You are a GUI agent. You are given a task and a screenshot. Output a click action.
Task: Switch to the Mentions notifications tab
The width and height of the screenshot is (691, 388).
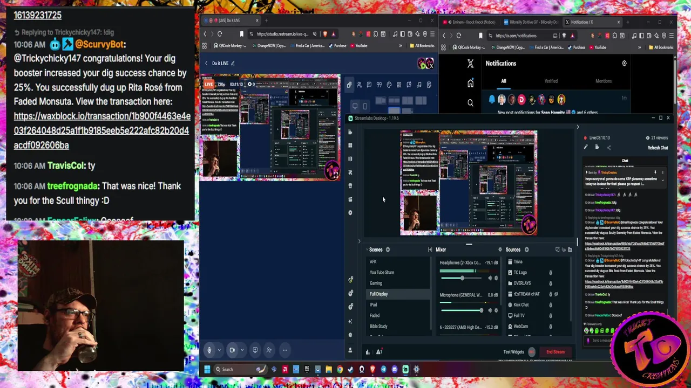click(x=604, y=81)
